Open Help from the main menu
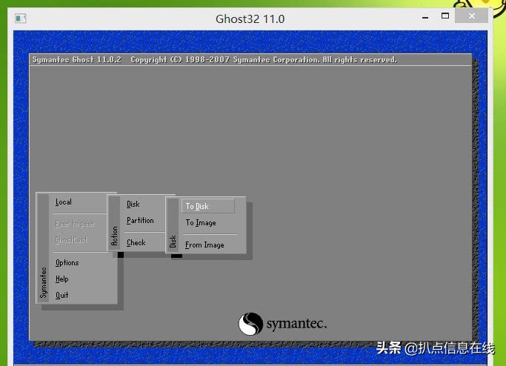 click(x=62, y=279)
